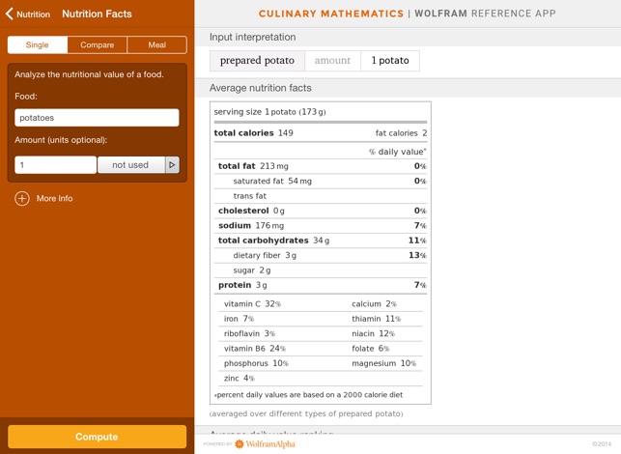Image resolution: width=621 pixels, height=454 pixels.
Task: Click the protein 3 g row
Action: tap(321, 285)
